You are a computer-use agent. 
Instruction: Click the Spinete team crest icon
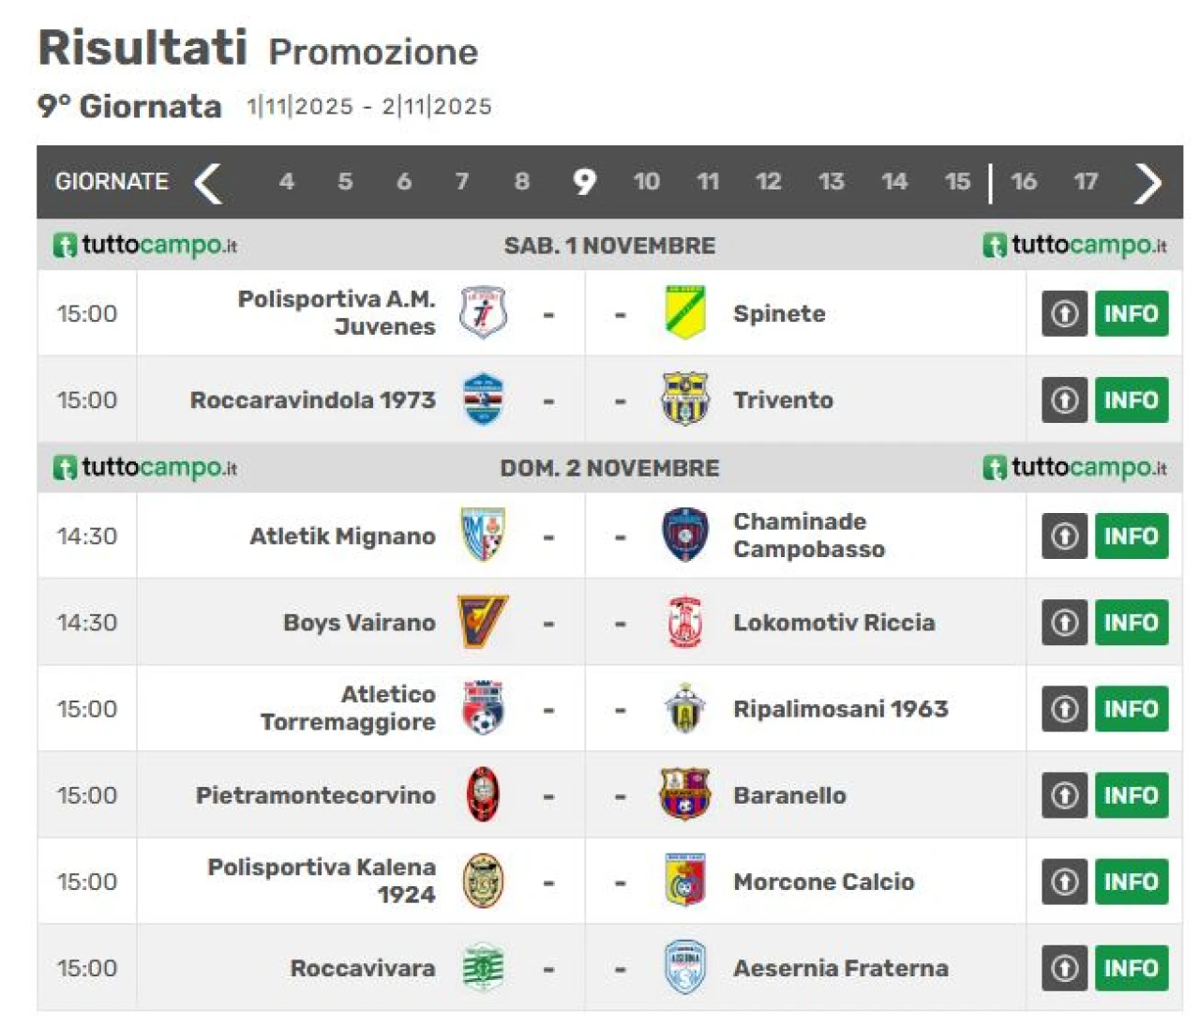coord(684,313)
